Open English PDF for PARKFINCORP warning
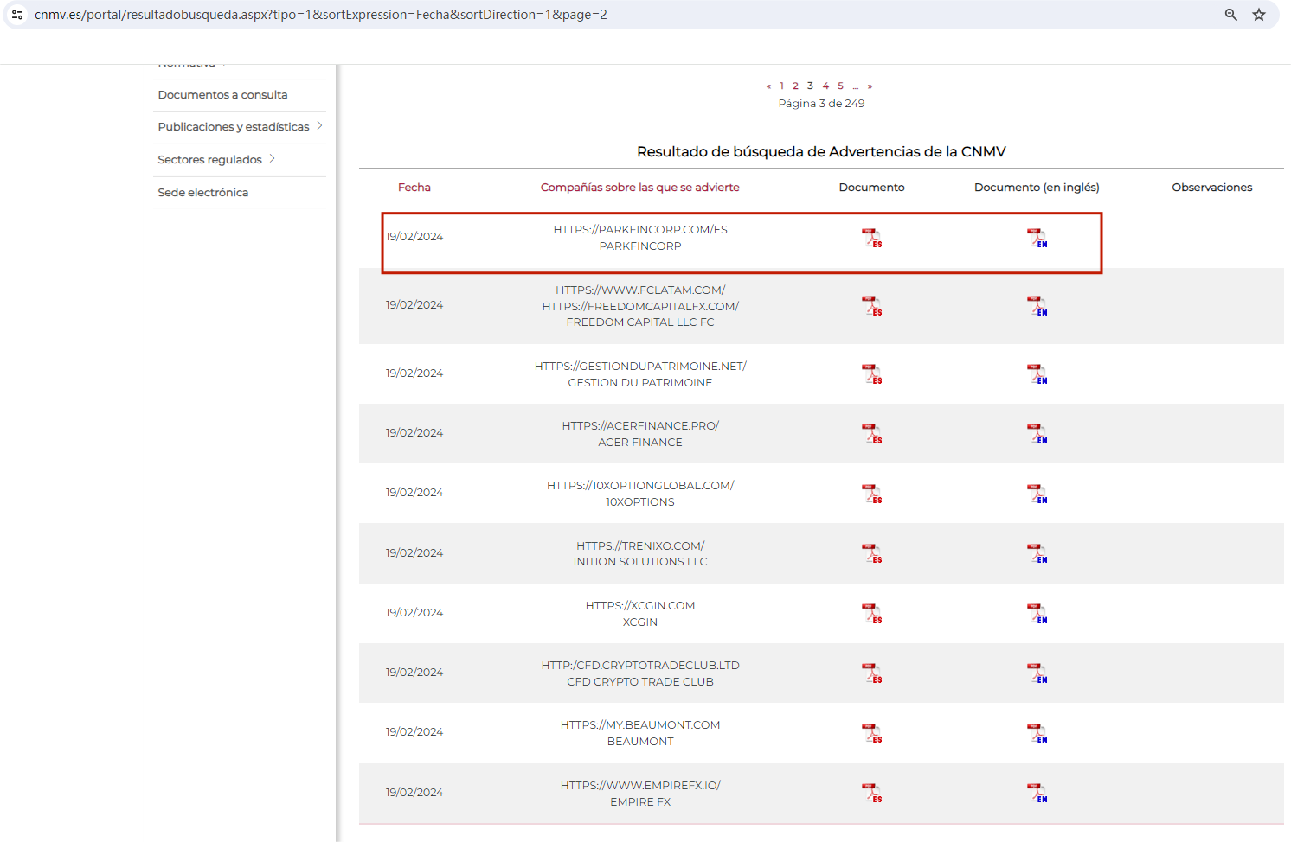 1037,238
